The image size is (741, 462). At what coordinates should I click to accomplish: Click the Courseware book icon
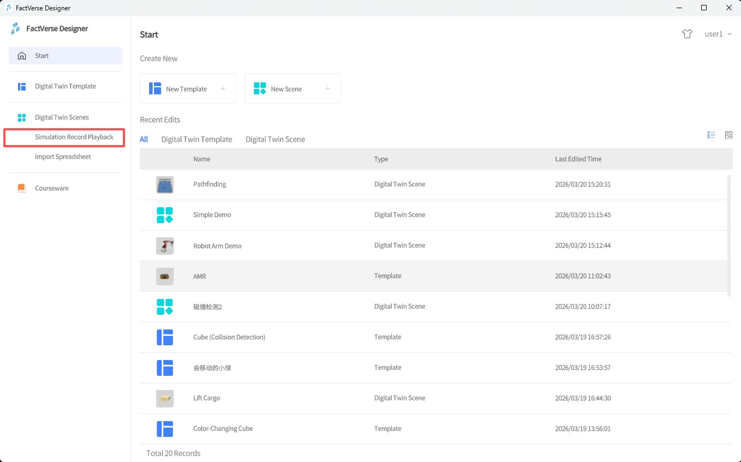[x=22, y=188]
